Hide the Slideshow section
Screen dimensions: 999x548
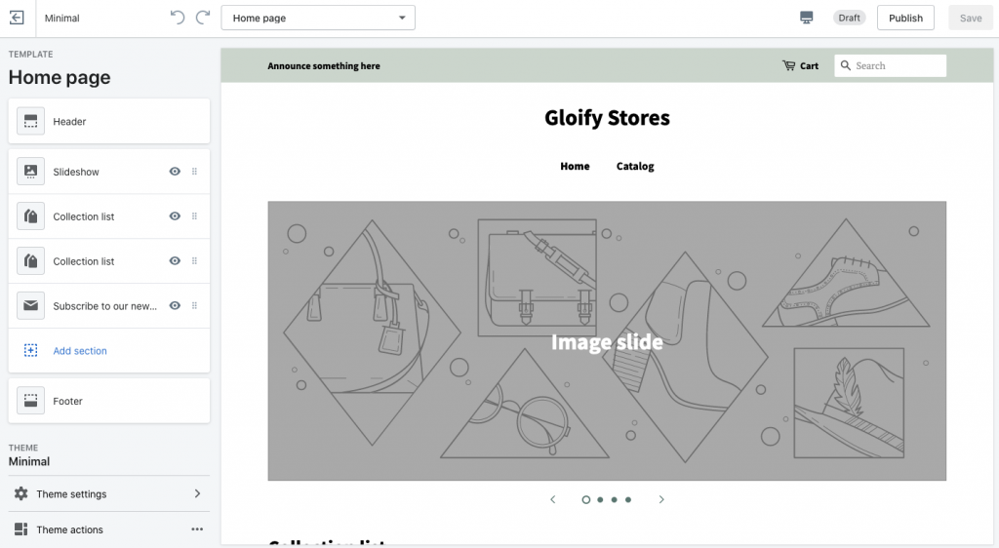[175, 172]
